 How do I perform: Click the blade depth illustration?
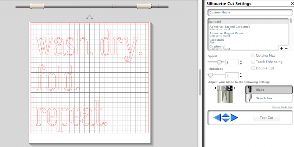click(x=225, y=94)
